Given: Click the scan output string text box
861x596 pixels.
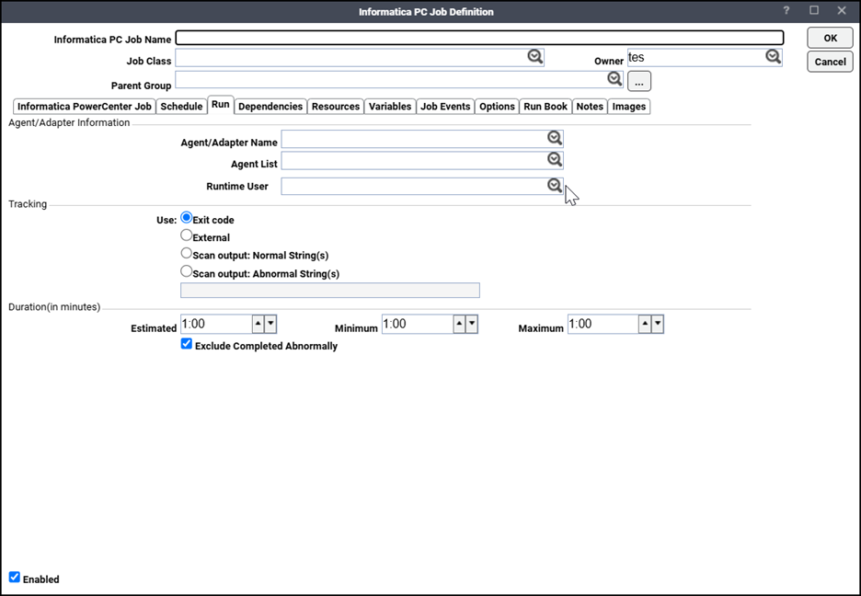Looking at the screenshot, I should (x=330, y=291).
